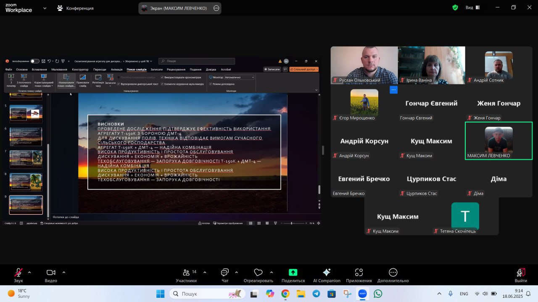Open the Конструктор ribbon tab

(80, 70)
